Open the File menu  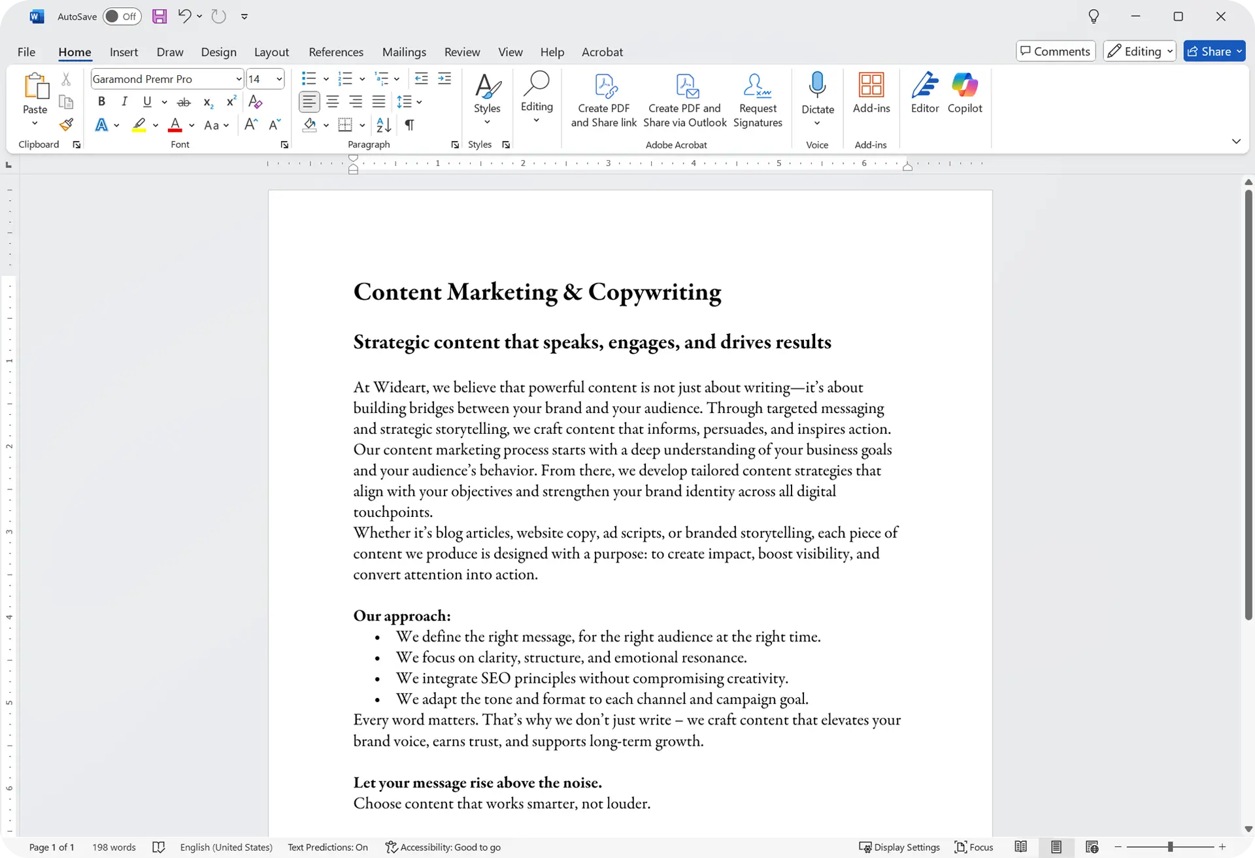pyautogui.click(x=26, y=52)
